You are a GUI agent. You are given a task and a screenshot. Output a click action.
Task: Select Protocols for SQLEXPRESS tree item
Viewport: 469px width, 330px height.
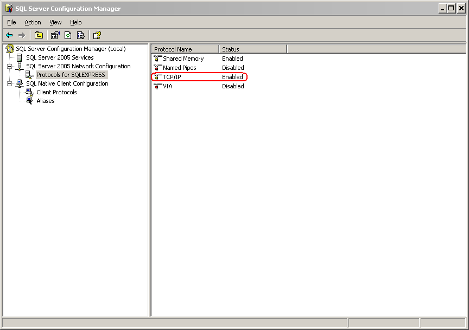71,75
